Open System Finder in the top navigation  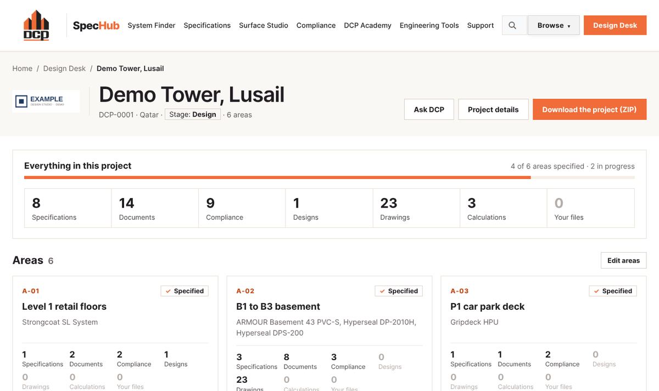[x=152, y=25]
